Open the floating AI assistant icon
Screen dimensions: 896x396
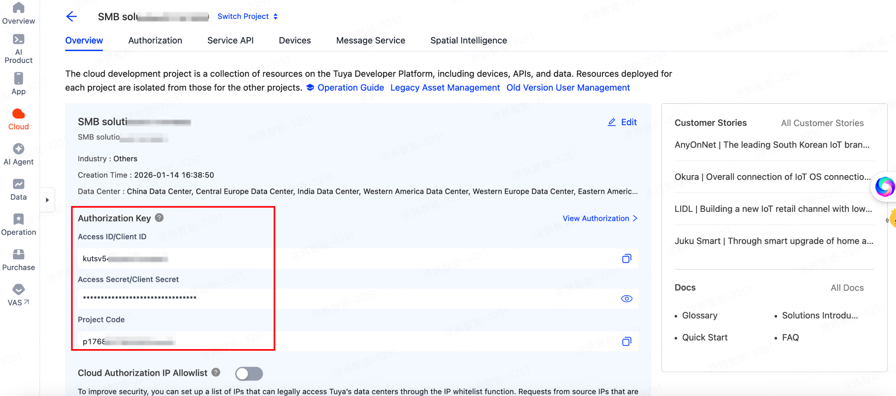tap(884, 186)
